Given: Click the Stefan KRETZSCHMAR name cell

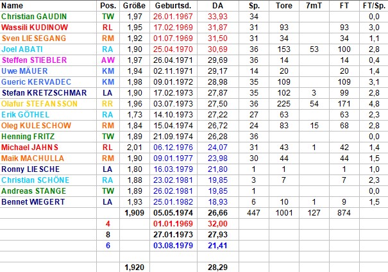Looking at the screenshot, I should coord(44,93).
